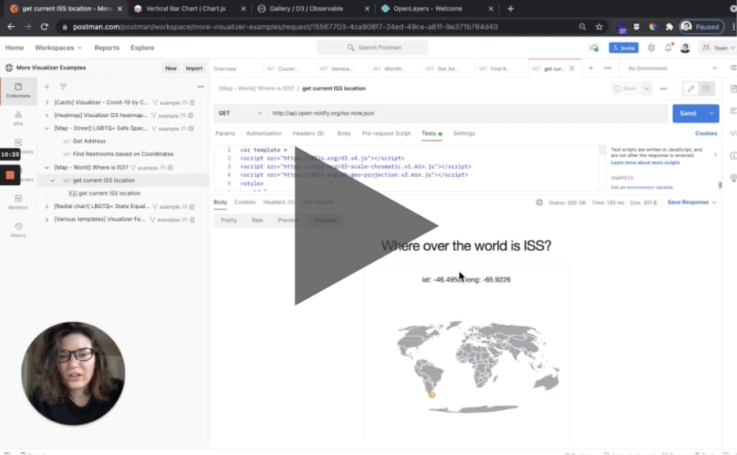Open the History sidebar panel
The image size is (737, 455).
pos(18,230)
